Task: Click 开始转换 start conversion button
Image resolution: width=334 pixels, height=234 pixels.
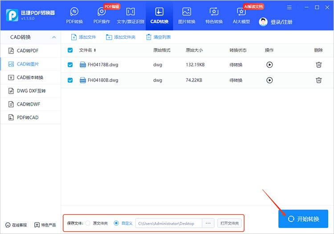Action: tap(303, 219)
